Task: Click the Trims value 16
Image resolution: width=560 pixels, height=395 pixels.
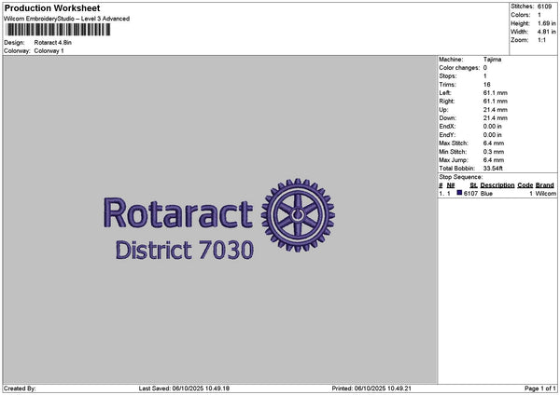Action: (x=486, y=85)
